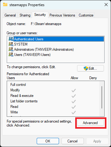Viewport: 111px width, 147px height.
Task: Click the permissions list scrollbar
Action: click(102, 97)
